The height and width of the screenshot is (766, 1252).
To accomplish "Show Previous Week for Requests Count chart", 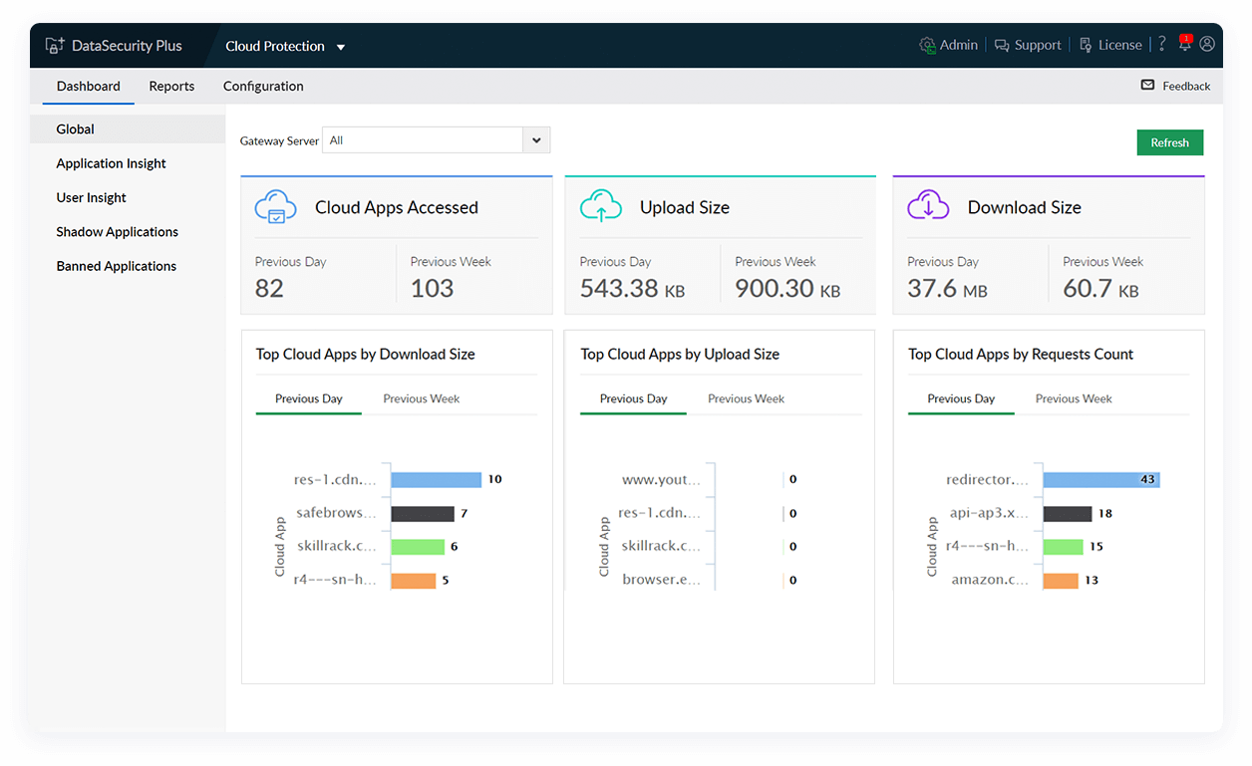I will 1073,398.
